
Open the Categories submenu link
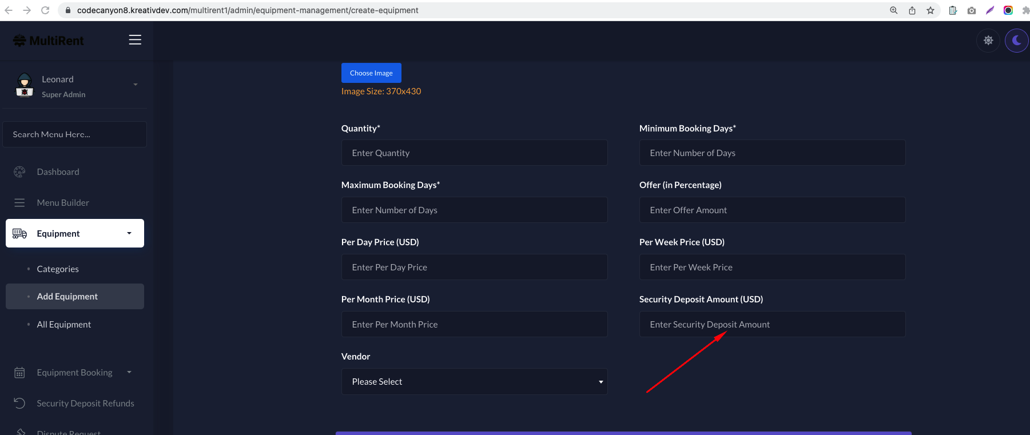58,269
